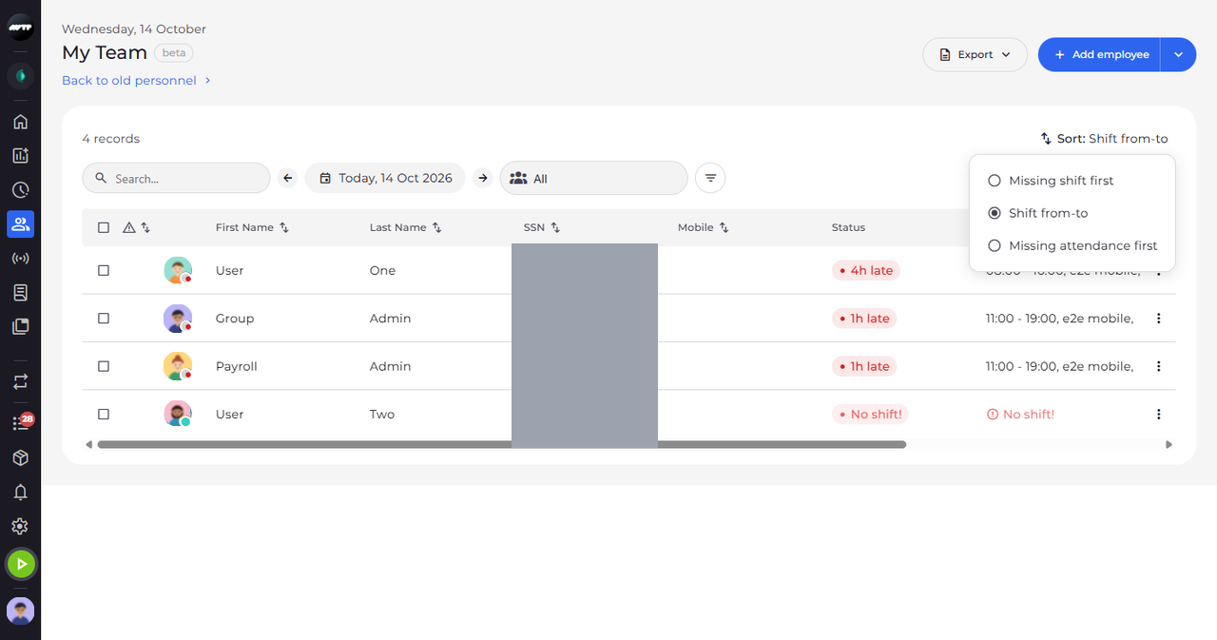Screen dimensions: 1217x640
Task: Open the filter icon button
Action: [710, 178]
